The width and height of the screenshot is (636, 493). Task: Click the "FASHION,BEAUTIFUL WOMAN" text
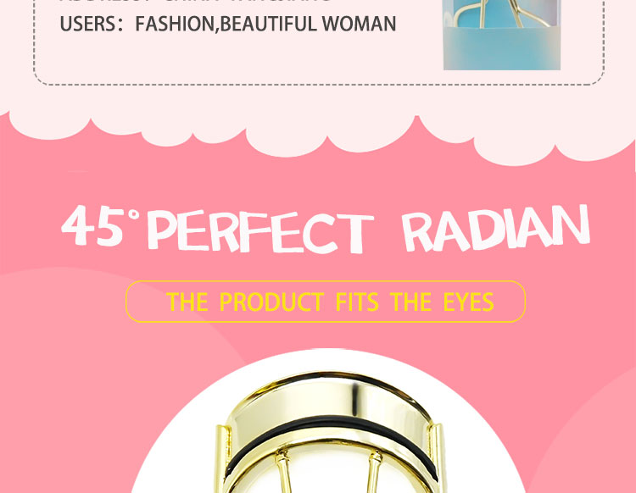[265, 24]
